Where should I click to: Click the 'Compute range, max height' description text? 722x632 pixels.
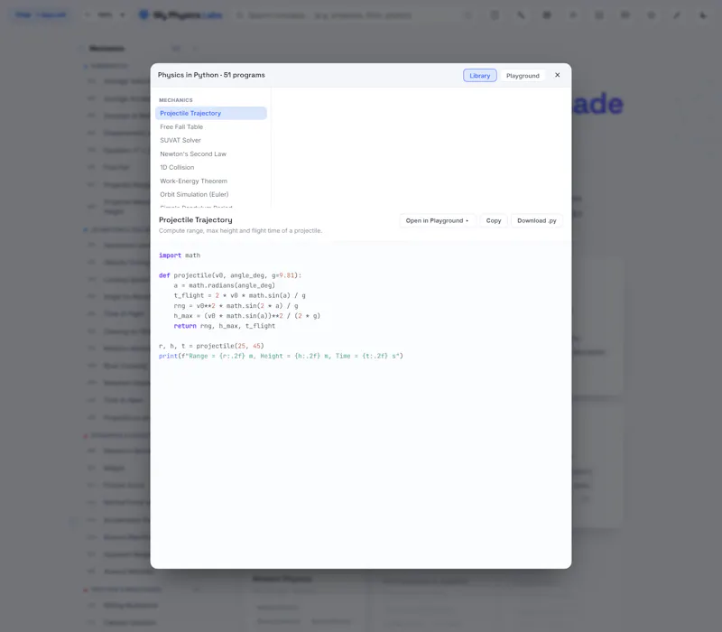point(240,231)
